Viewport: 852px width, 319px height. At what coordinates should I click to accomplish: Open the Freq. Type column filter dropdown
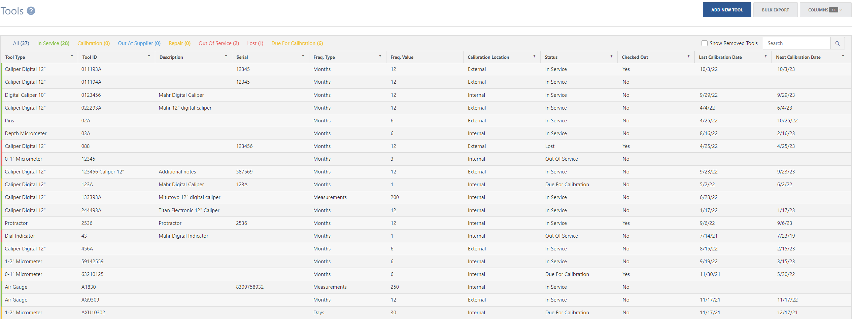coord(380,56)
